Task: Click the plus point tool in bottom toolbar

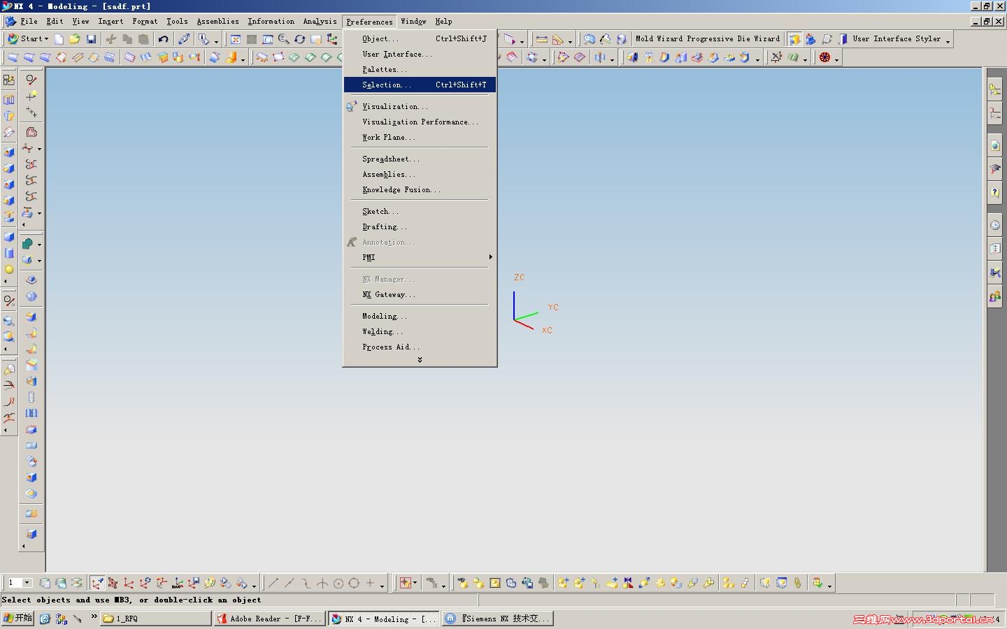Action: click(370, 583)
